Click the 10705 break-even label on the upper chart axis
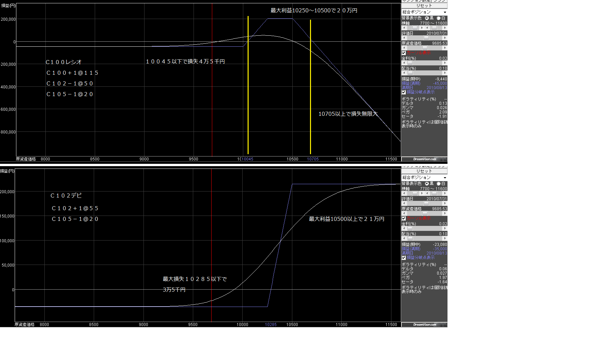Image resolution: width=610 pixels, height=359 pixels. click(313, 159)
